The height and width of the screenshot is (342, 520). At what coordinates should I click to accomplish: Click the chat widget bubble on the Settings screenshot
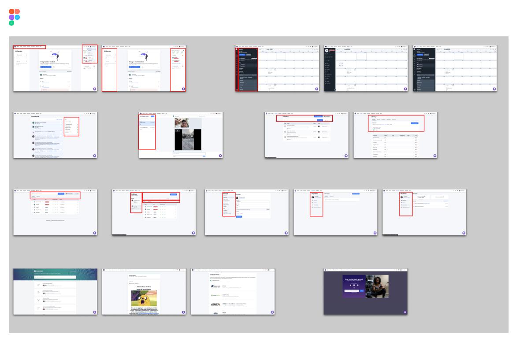(x=286, y=233)
